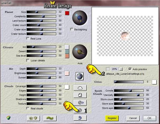Screen dimensions: 160x124
Task: Click the Earth globe thumbnail button
Action: 80,76
